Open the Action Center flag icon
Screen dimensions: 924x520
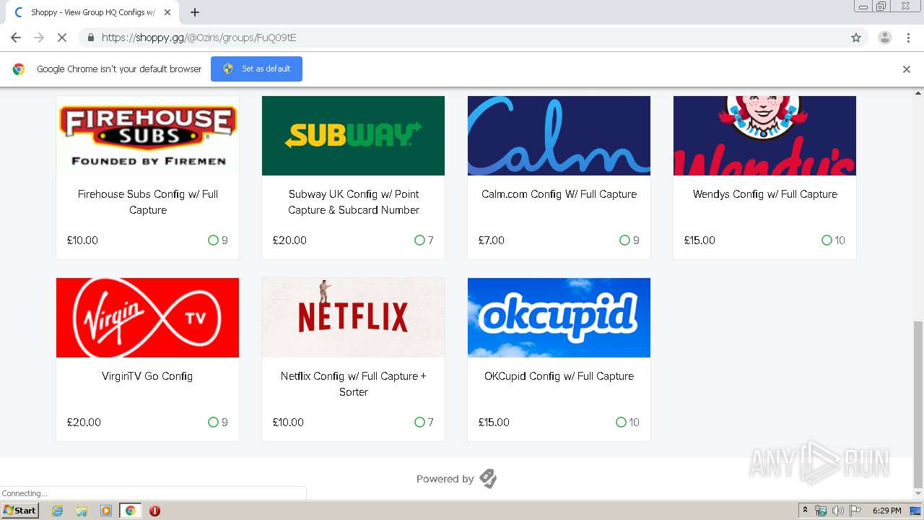tap(855, 511)
